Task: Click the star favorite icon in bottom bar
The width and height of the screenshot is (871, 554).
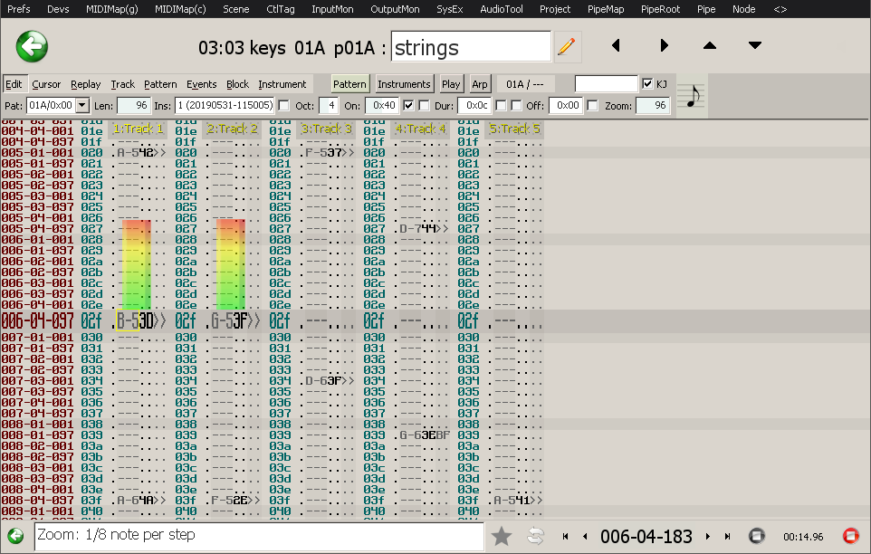Action: [502, 536]
